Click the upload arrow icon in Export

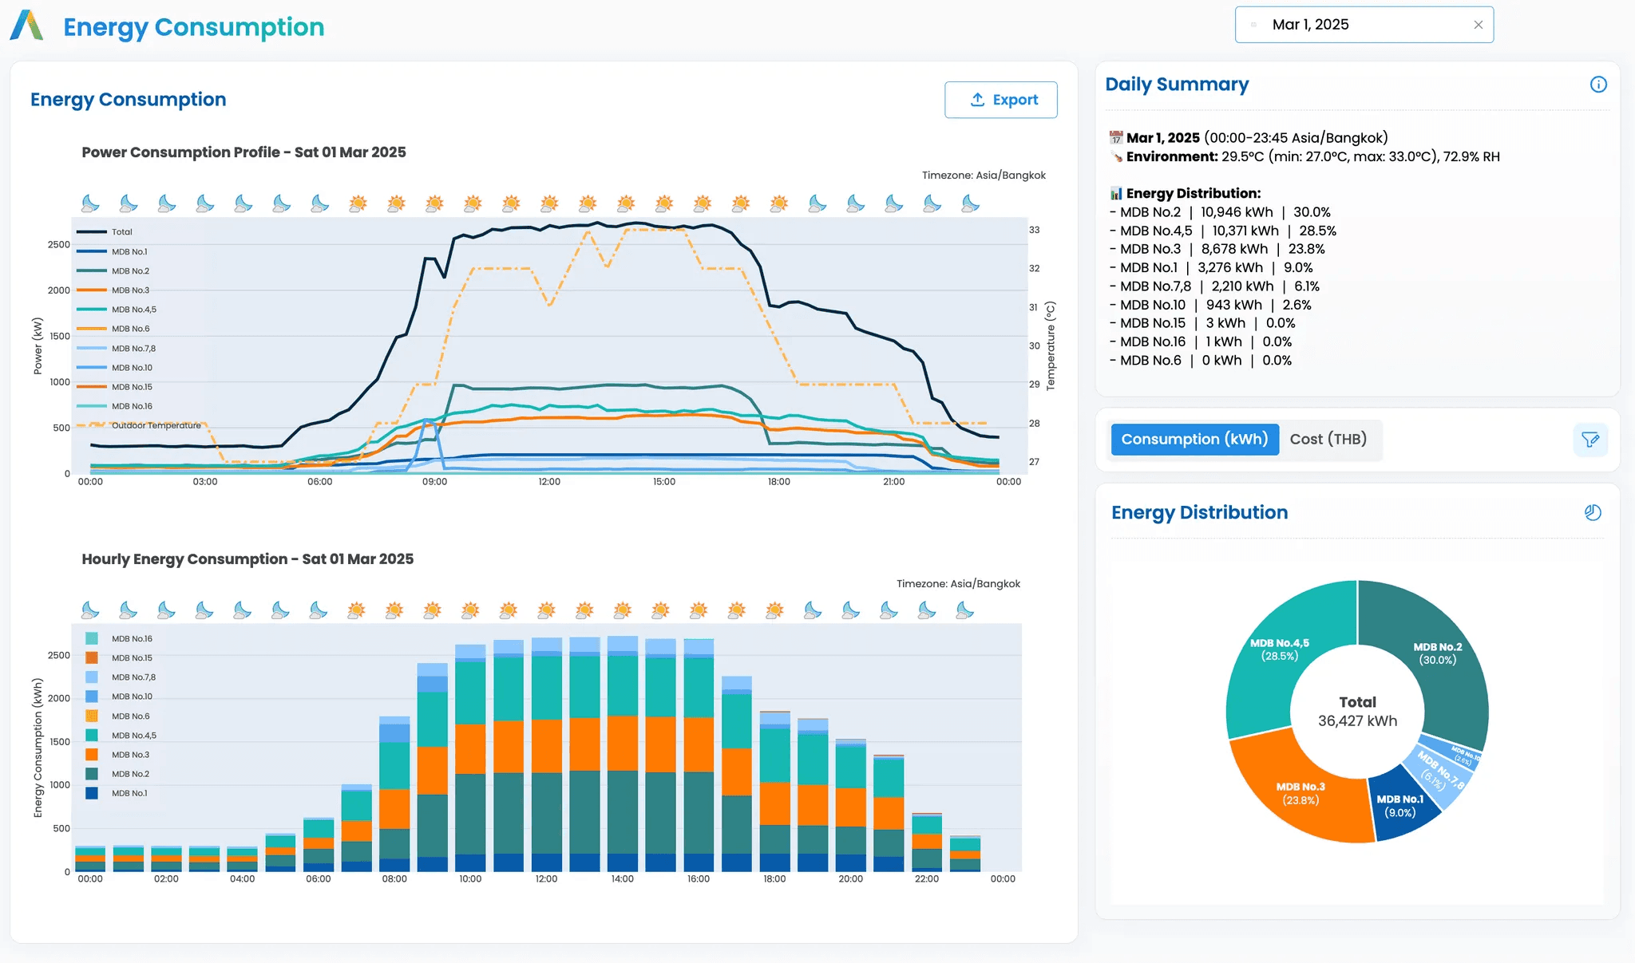(x=977, y=100)
